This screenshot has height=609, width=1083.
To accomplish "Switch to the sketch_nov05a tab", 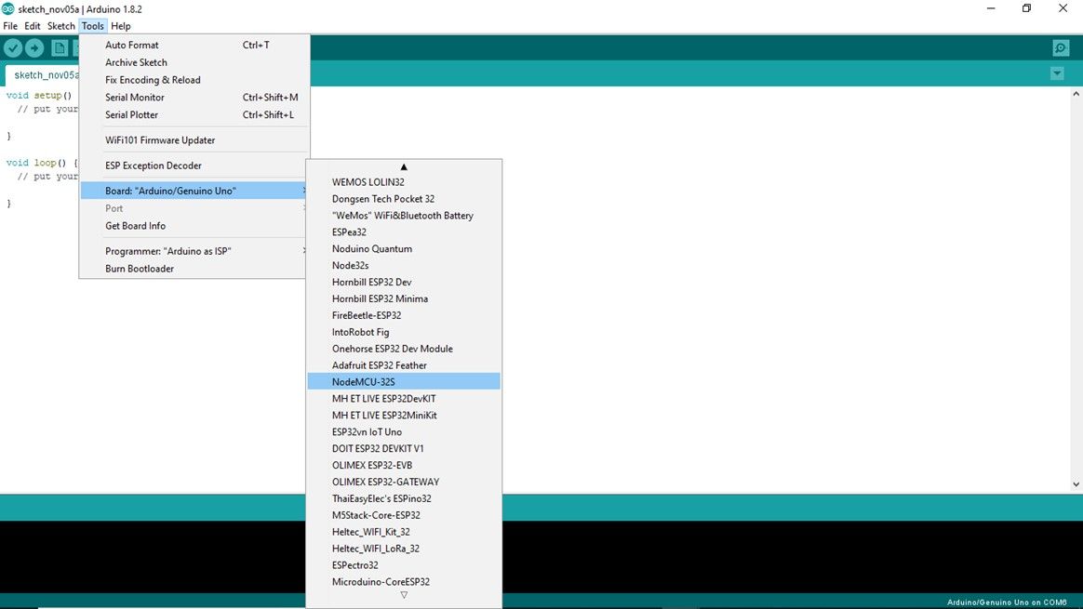I will tap(43, 74).
